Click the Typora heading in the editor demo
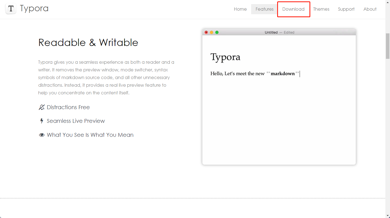390x218 pixels. tap(225, 57)
